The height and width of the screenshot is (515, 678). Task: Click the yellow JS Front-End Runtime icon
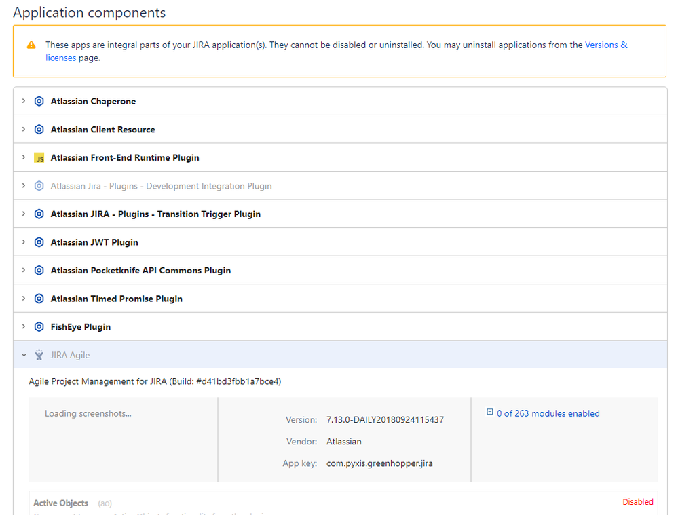click(x=39, y=158)
